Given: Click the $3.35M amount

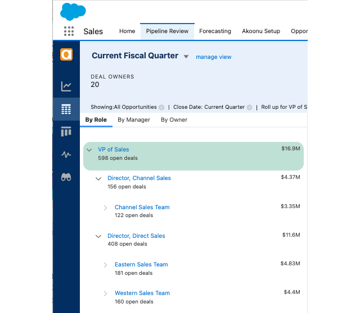Looking at the screenshot, I should click(x=290, y=206).
